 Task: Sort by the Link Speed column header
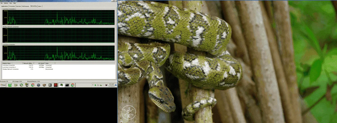pos(39,63)
